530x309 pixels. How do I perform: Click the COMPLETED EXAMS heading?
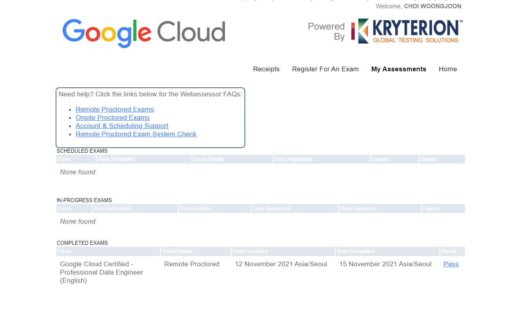point(82,243)
